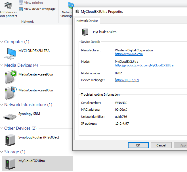Collapse the Media Devices (4) group

pyautogui.click(x=1, y=65)
